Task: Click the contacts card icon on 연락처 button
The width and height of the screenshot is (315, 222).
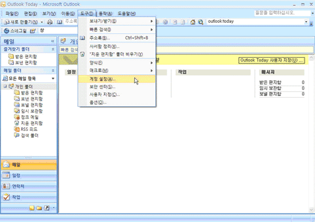Action: [6, 186]
